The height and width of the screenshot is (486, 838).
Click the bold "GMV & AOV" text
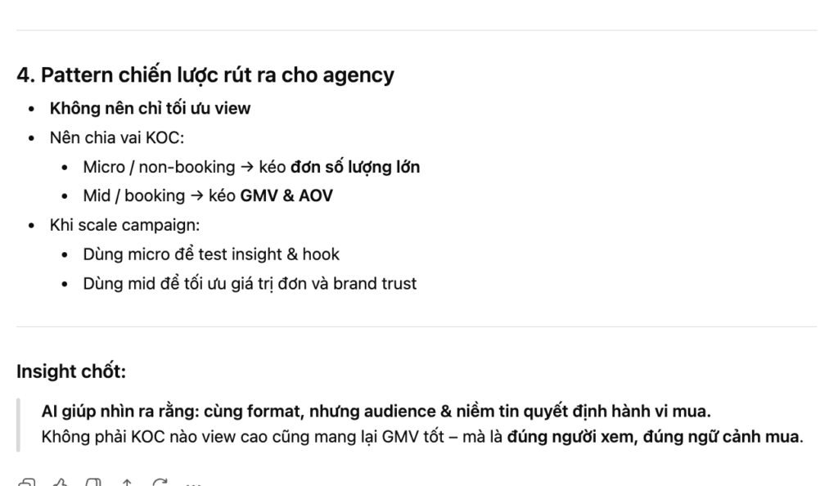pyautogui.click(x=286, y=196)
